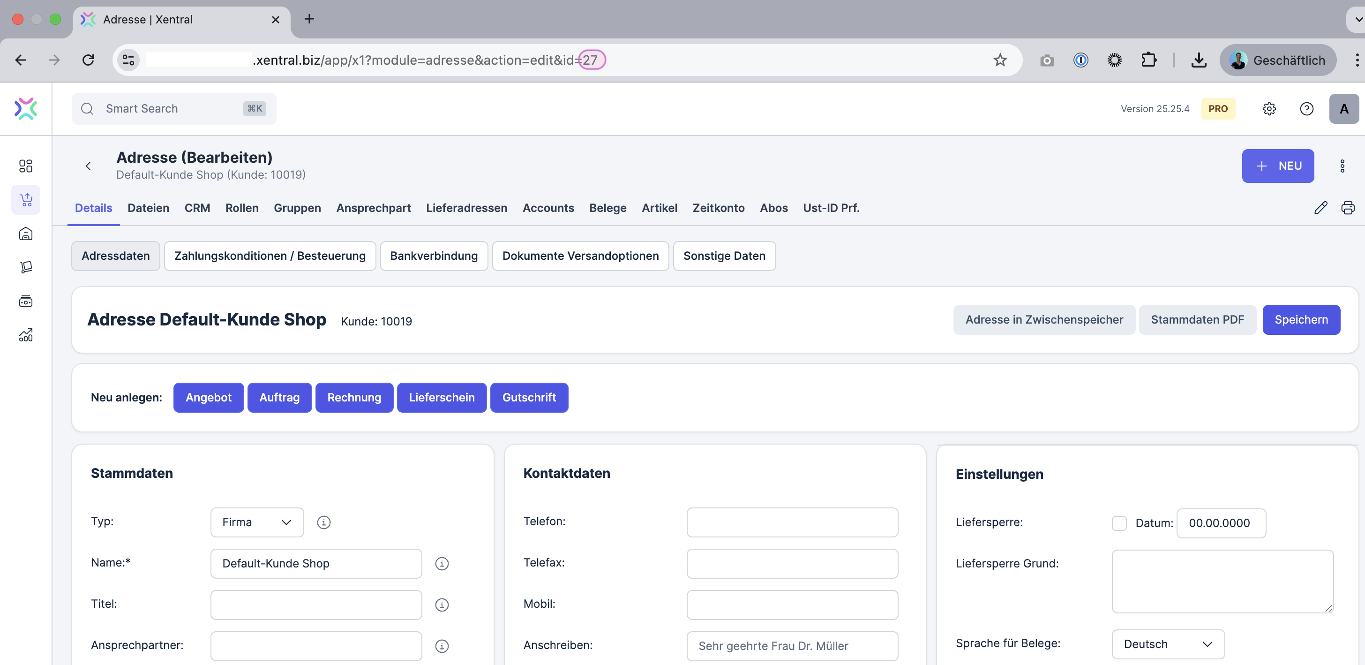
Task: Switch to the CRM tab
Action: pyautogui.click(x=196, y=208)
